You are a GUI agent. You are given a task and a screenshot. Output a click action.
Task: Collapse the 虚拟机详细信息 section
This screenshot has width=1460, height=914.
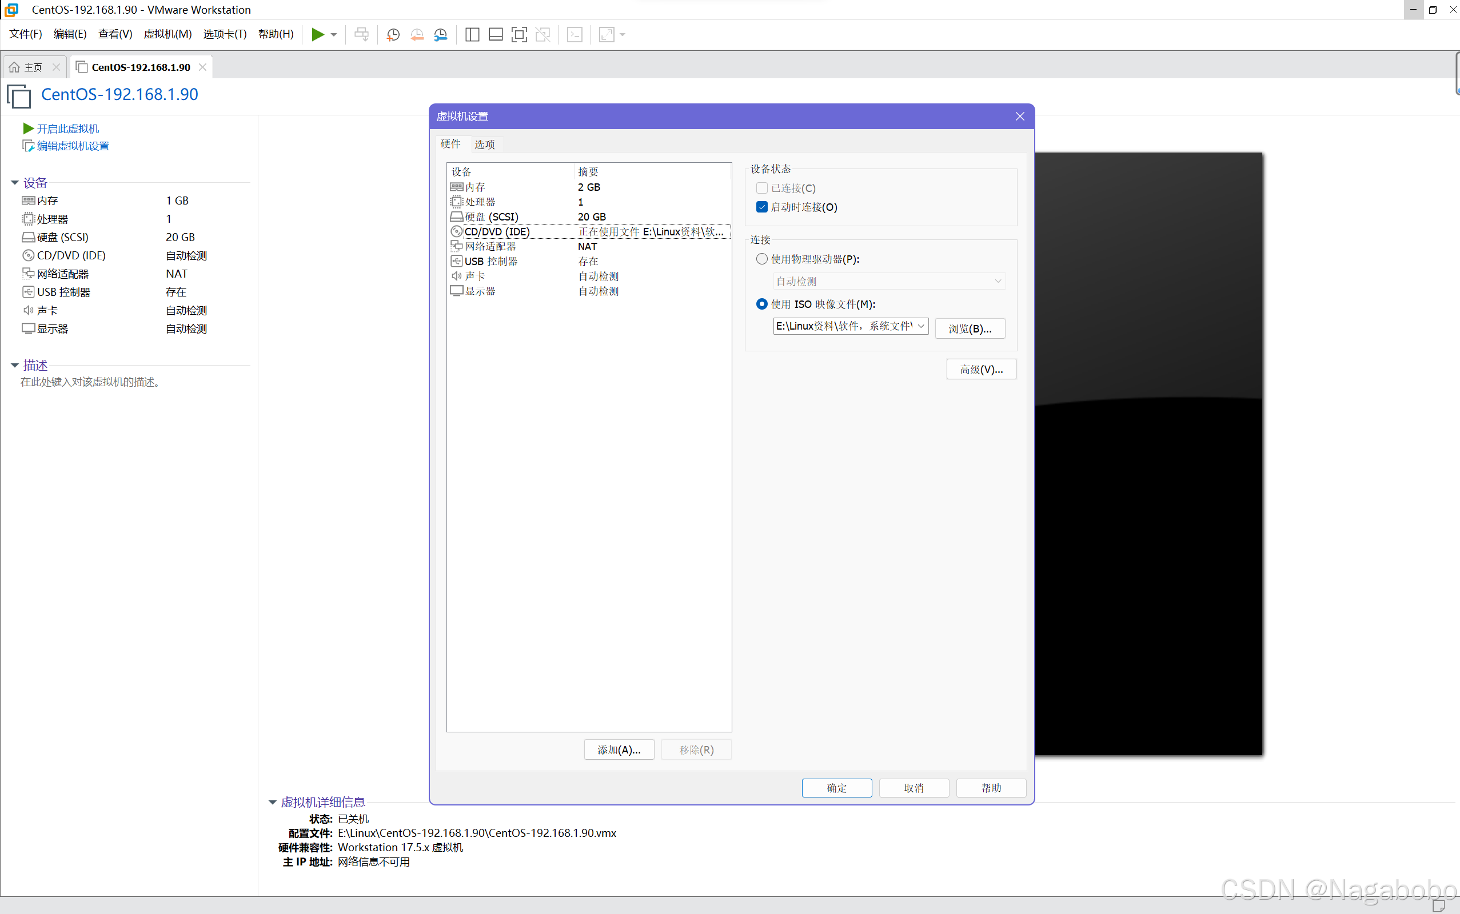click(x=273, y=802)
